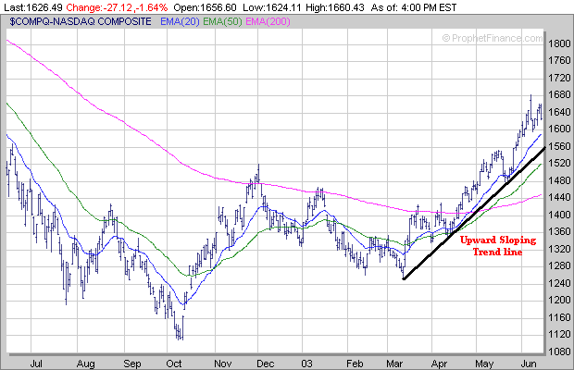Click the 1400 price axis label
Viewport: 574px width, 370px height.
pyautogui.click(x=559, y=215)
